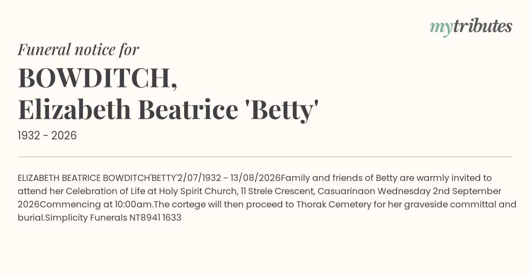Click the address 11 Strele Crescent

(x=276, y=192)
